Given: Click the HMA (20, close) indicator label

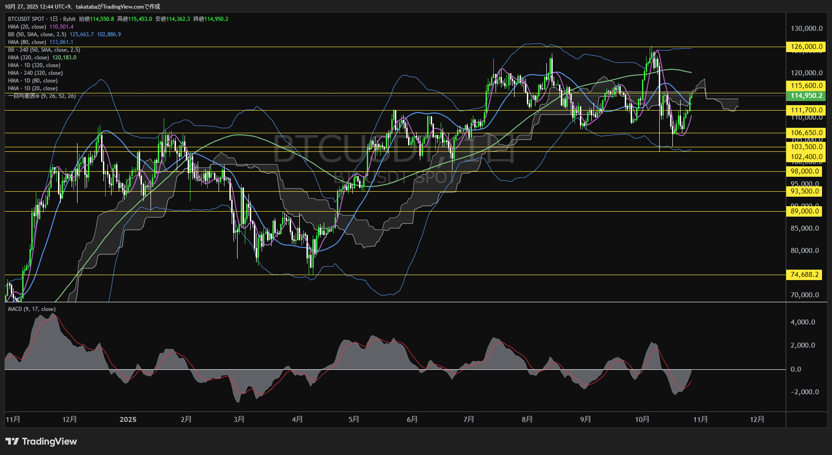Looking at the screenshot, I should tap(27, 27).
